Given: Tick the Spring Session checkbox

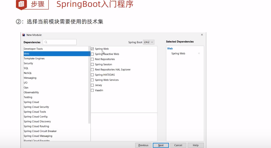Looking at the screenshot, I should pyautogui.click(x=92, y=65).
